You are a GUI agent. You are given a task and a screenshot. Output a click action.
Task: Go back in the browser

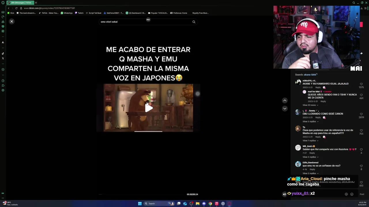coord(8,8)
